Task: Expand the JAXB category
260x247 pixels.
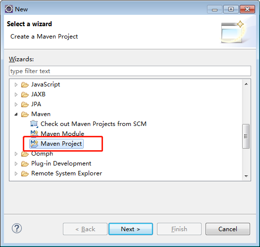Action: (x=16, y=94)
